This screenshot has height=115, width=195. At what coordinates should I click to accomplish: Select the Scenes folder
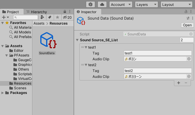coord(18,88)
